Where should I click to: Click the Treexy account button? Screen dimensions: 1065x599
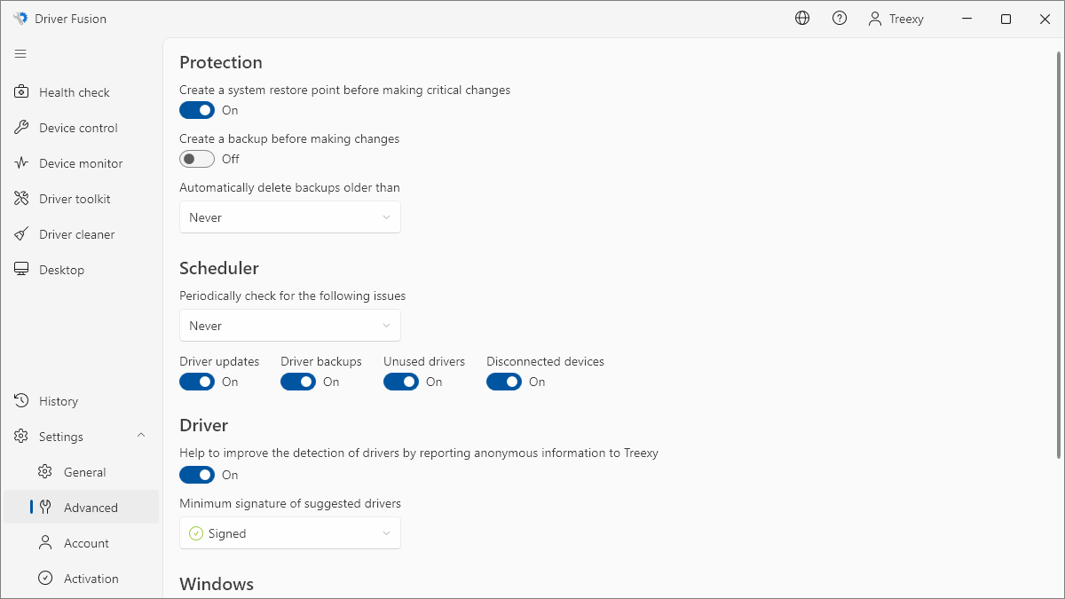click(x=895, y=19)
